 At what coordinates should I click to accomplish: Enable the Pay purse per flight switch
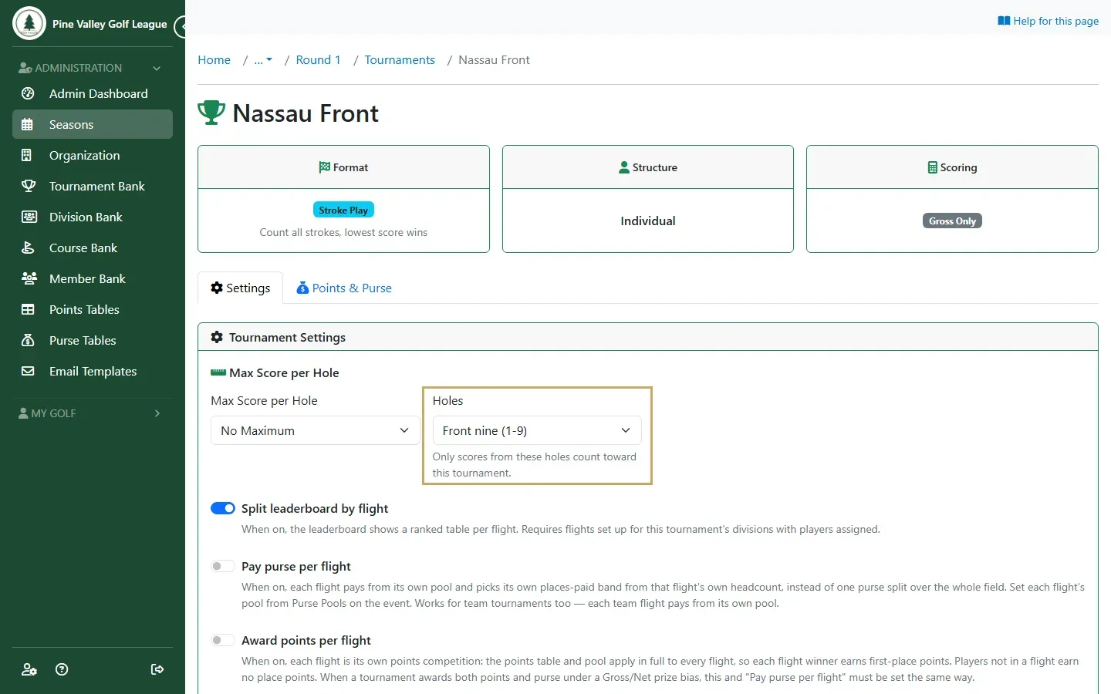[223, 566]
